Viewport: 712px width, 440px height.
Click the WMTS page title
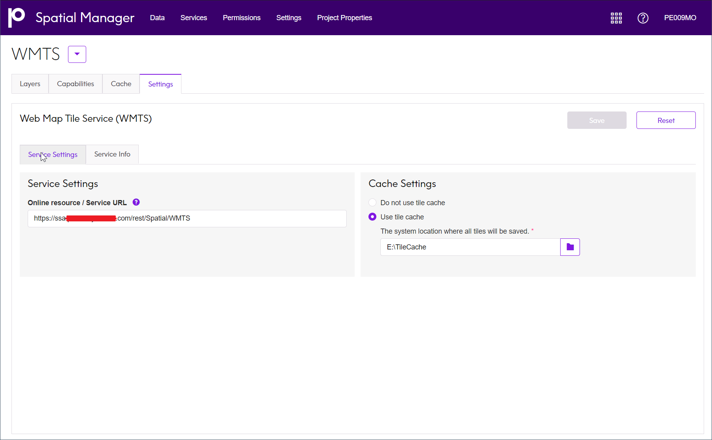(36, 54)
